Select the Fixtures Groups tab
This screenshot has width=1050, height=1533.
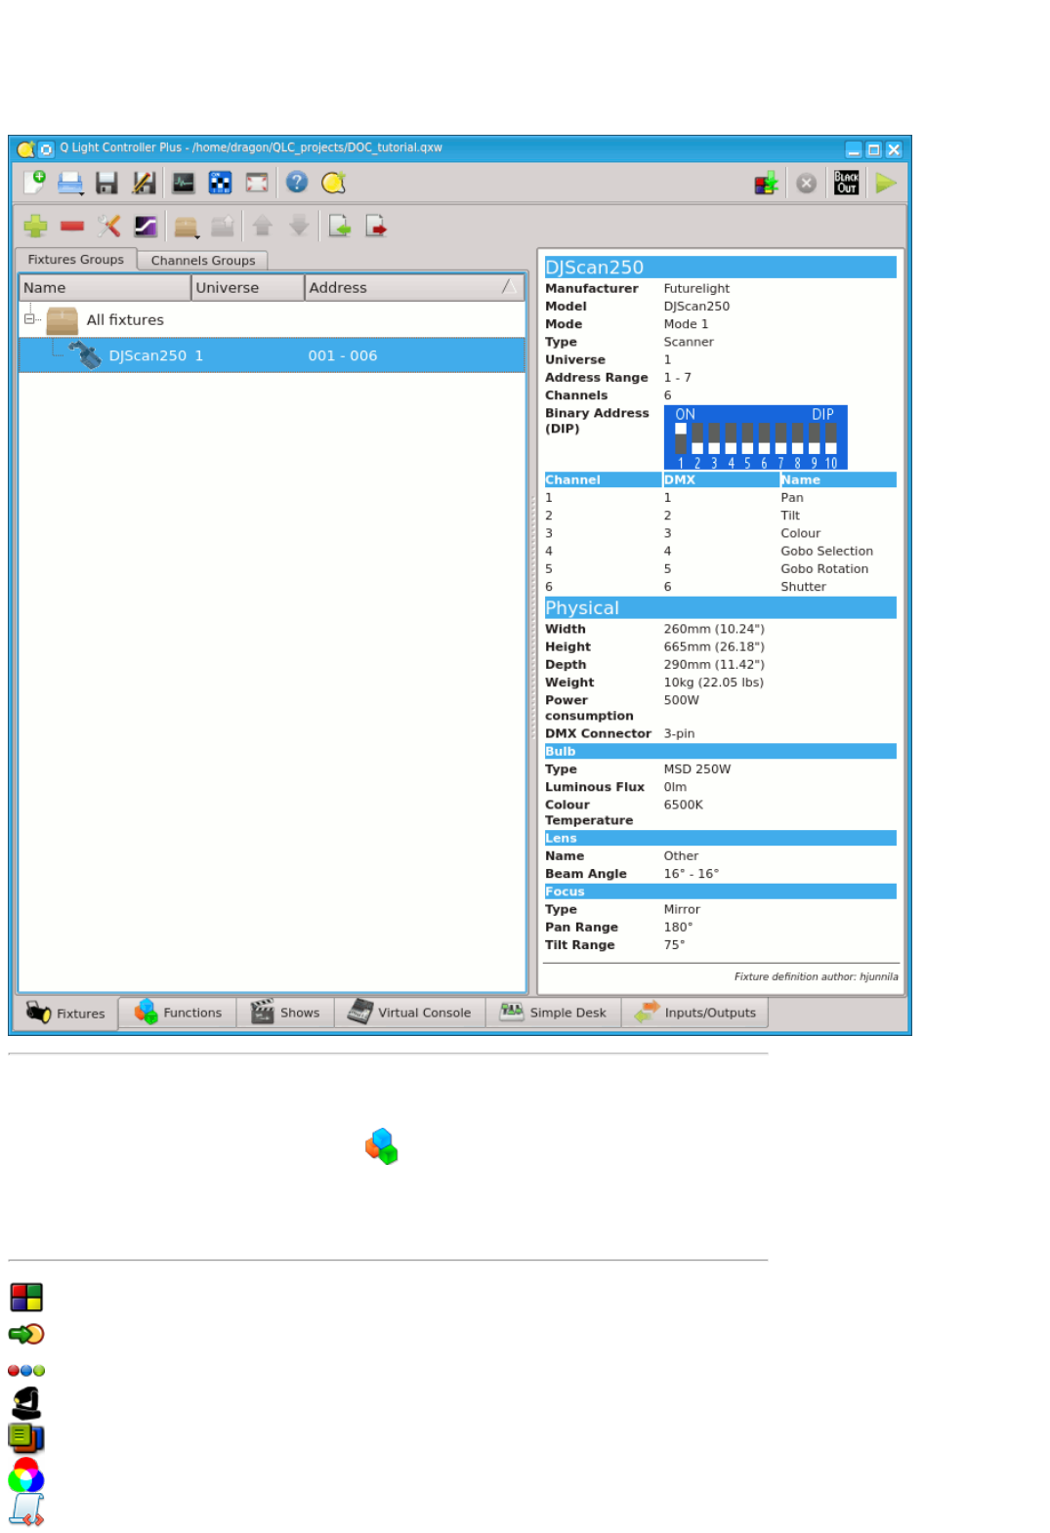[76, 260]
